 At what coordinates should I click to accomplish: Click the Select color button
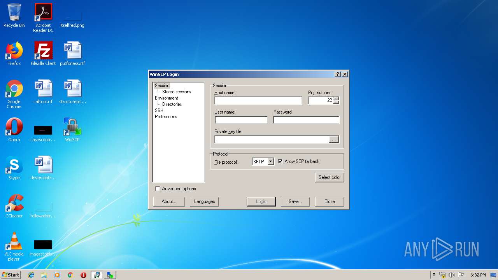[x=330, y=177]
